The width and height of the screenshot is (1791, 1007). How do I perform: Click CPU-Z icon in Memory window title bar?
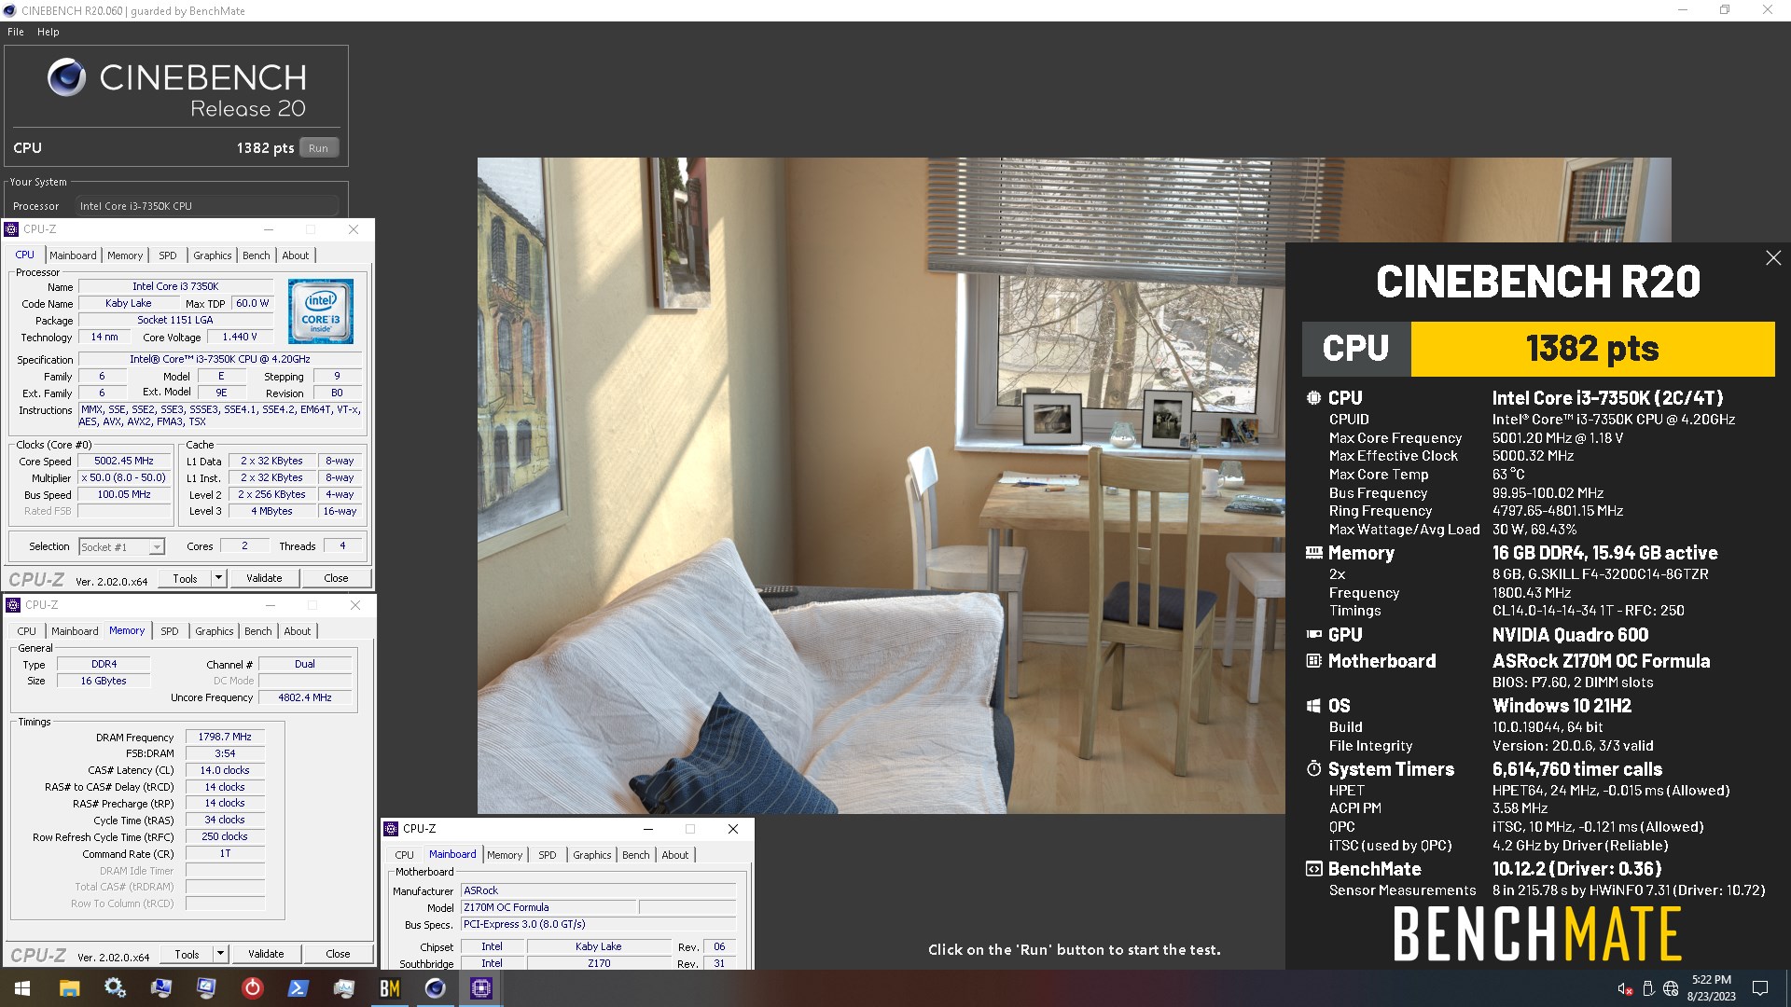(14, 605)
